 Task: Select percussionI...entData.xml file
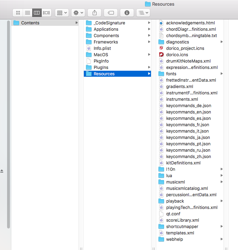(190, 195)
